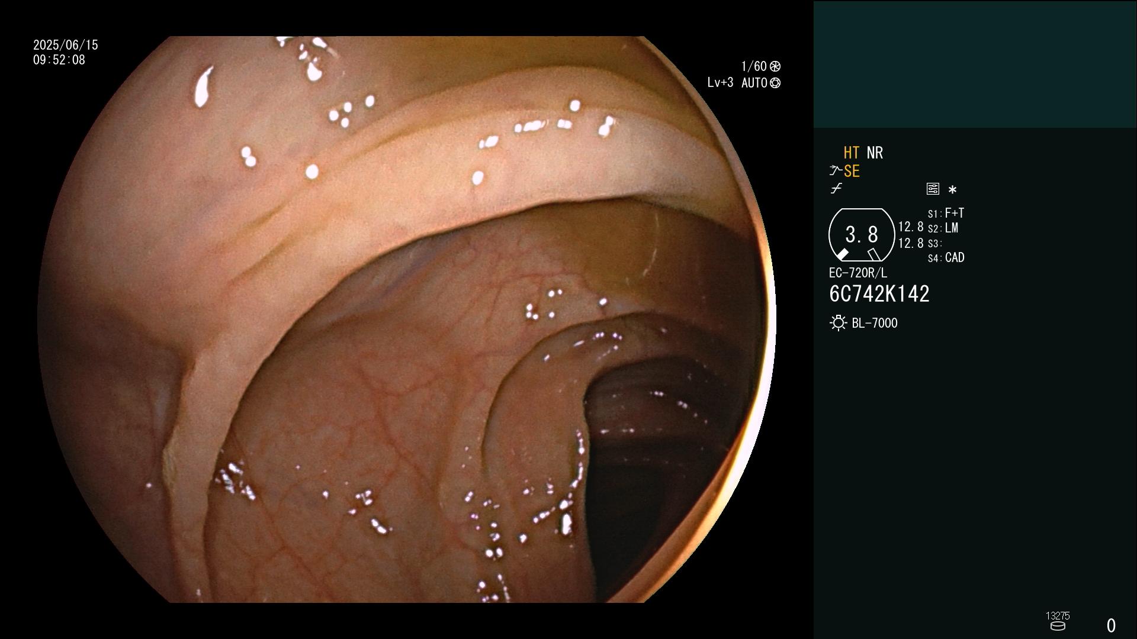
Task: Click the storage disk icon under 13275
Action: click(x=1058, y=626)
